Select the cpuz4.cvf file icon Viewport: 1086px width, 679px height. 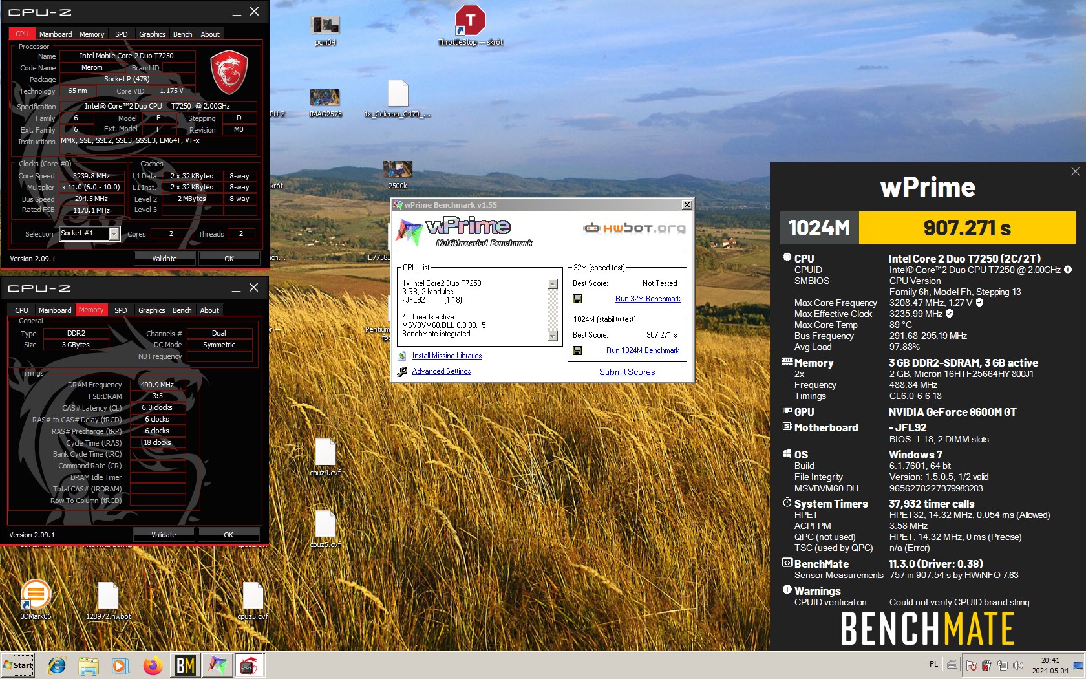point(325,457)
